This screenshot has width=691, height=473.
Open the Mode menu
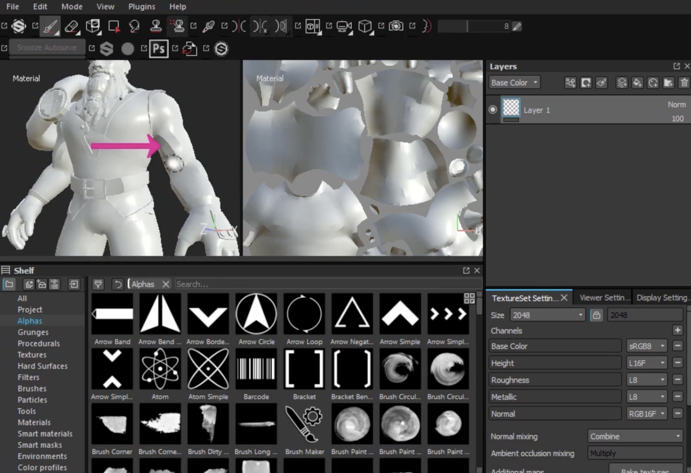click(x=72, y=7)
